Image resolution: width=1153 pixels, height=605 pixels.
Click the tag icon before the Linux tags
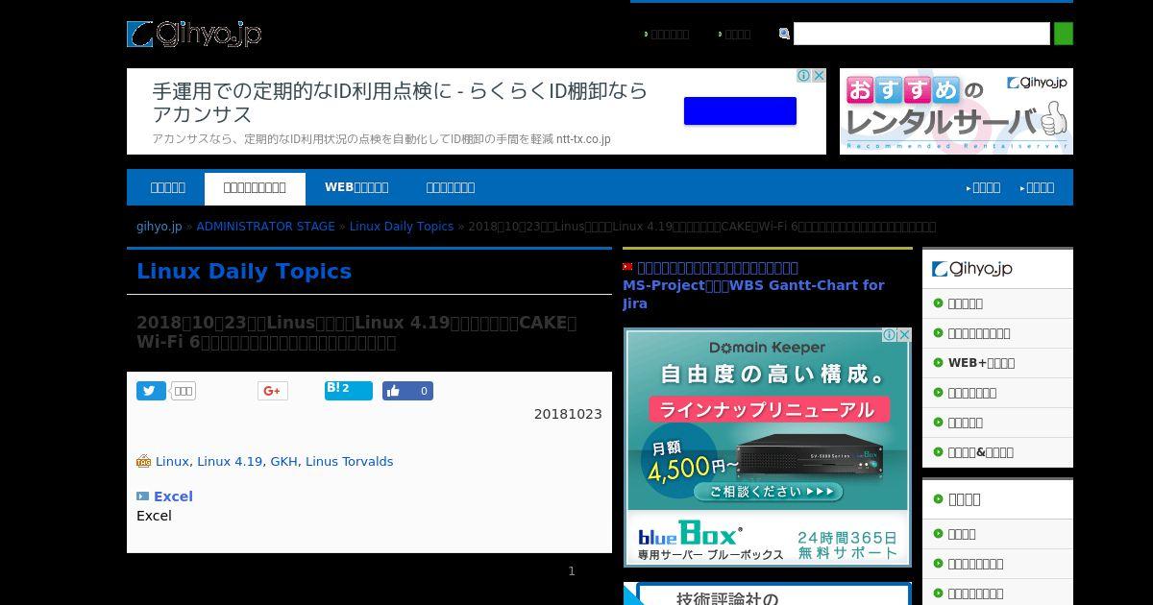tap(144, 461)
